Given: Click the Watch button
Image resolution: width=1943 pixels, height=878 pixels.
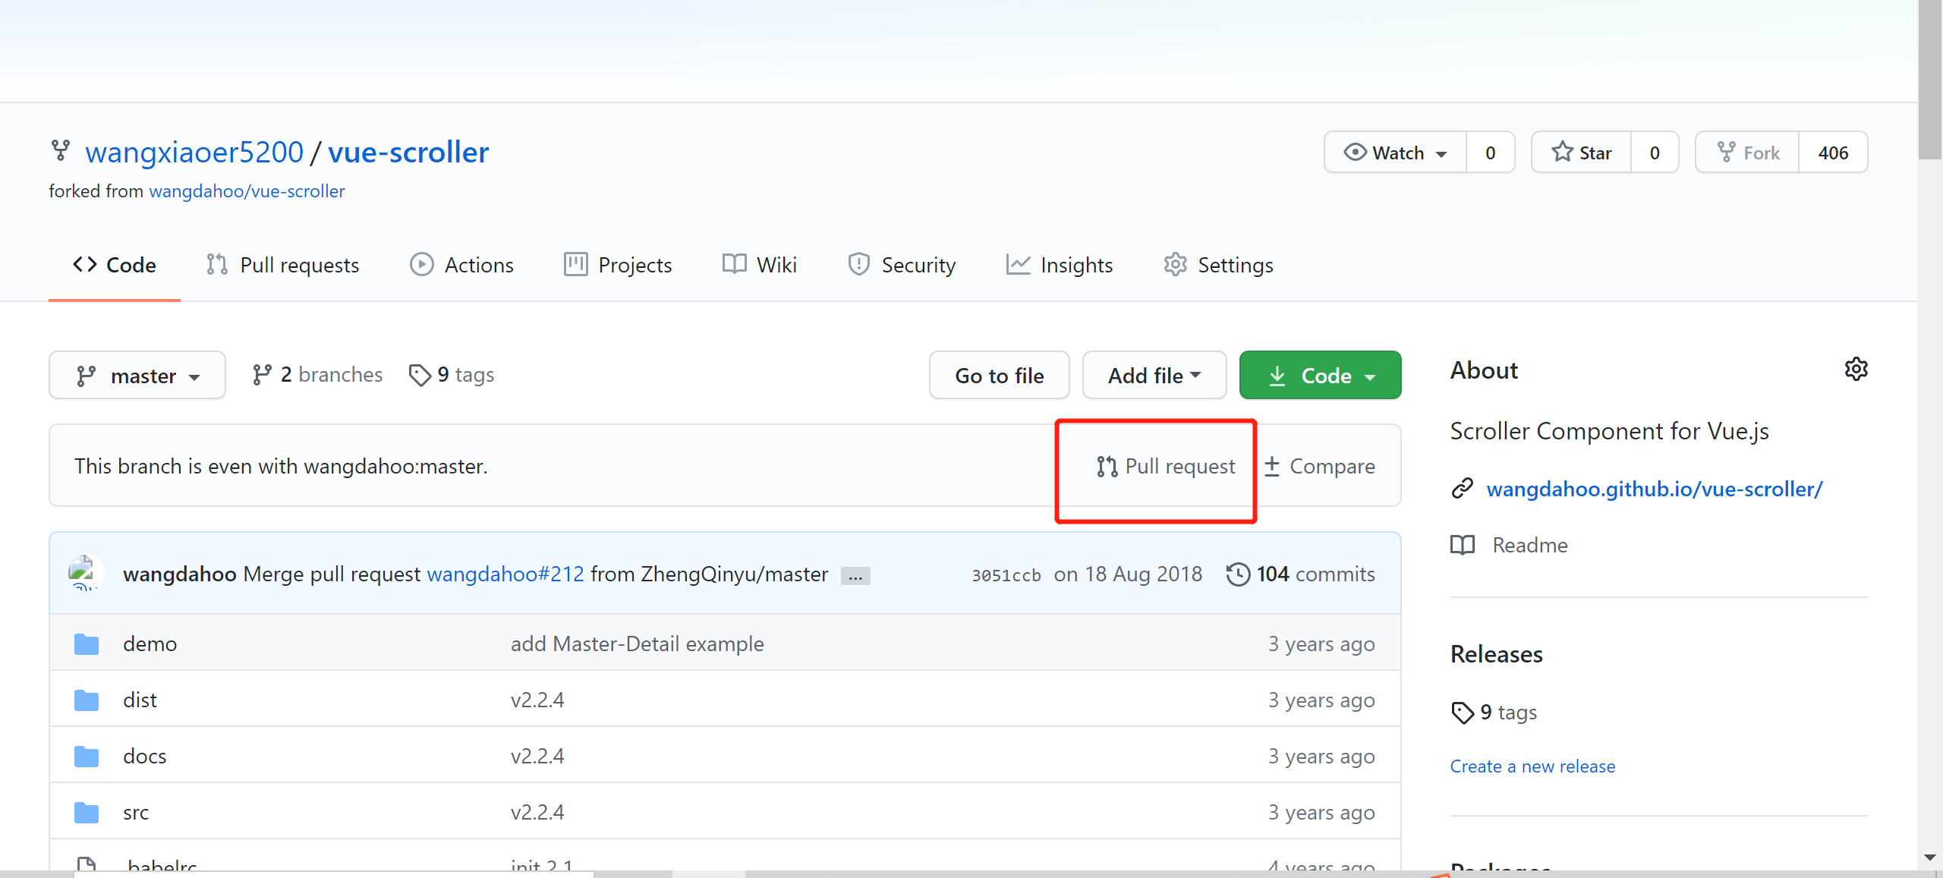Looking at the screenshot, I should (x=1395, y=153).
